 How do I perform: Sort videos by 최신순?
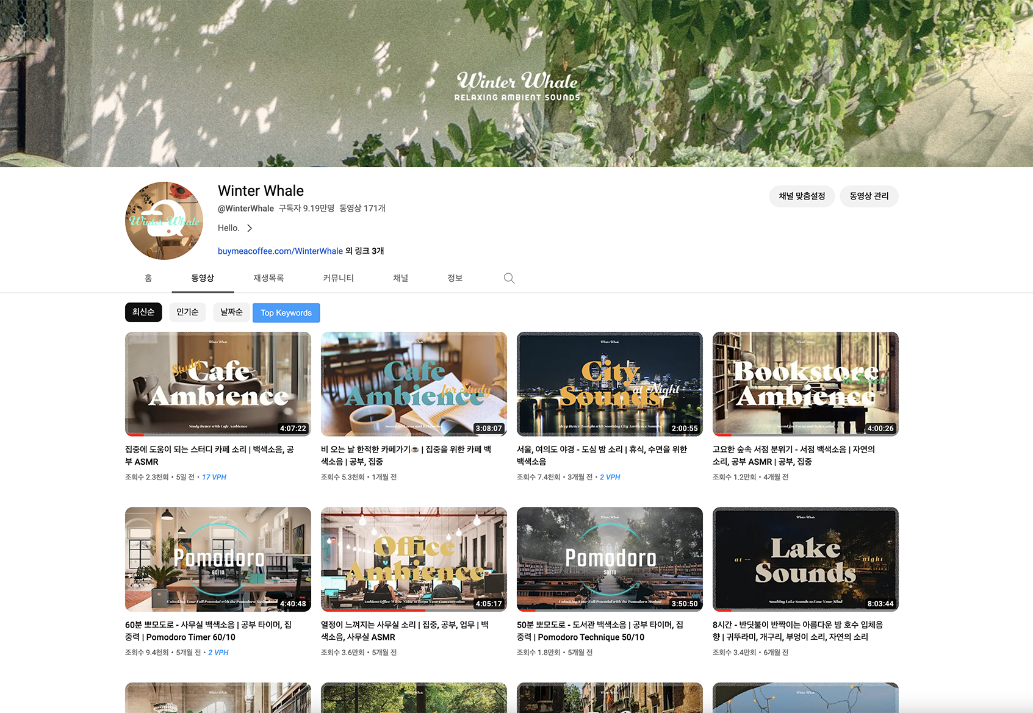coord(143,312)
